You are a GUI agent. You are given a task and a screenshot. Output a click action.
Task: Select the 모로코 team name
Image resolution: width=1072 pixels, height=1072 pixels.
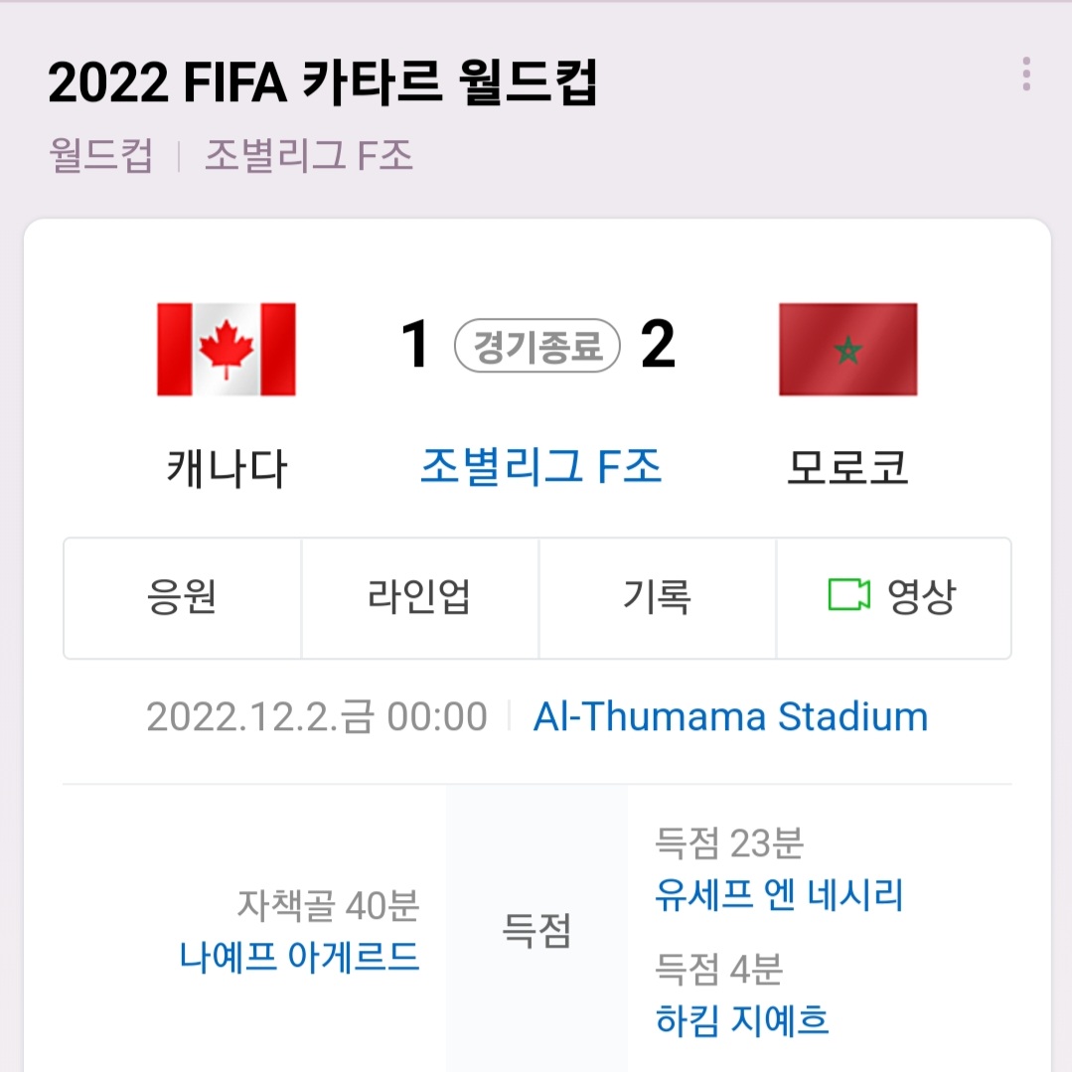[x=847, y=468]
